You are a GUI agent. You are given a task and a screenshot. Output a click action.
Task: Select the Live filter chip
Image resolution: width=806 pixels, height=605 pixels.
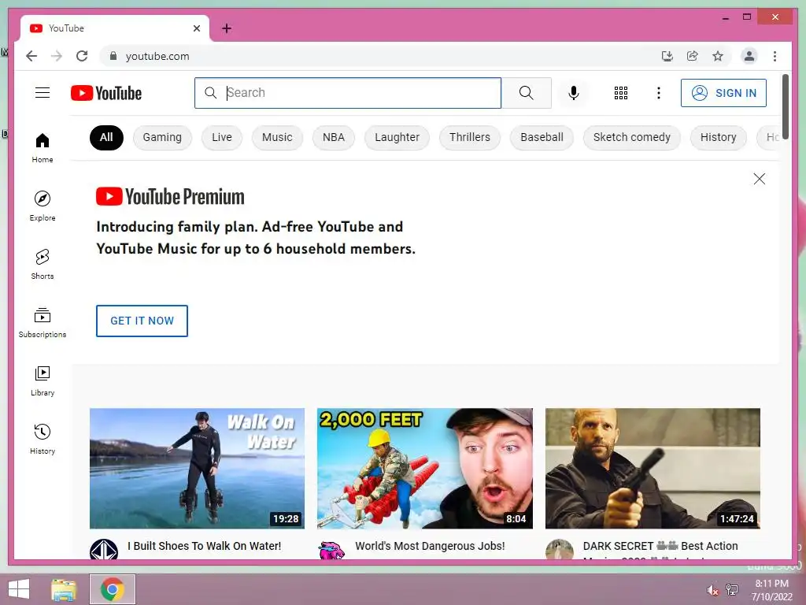coord(221,137)
